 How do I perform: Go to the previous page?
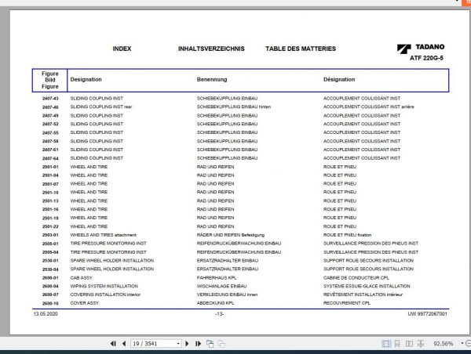124,344
